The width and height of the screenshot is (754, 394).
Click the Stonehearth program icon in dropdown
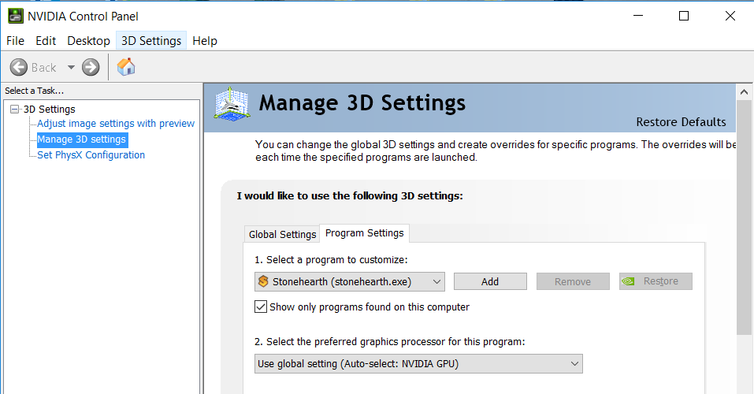[263, 281]
